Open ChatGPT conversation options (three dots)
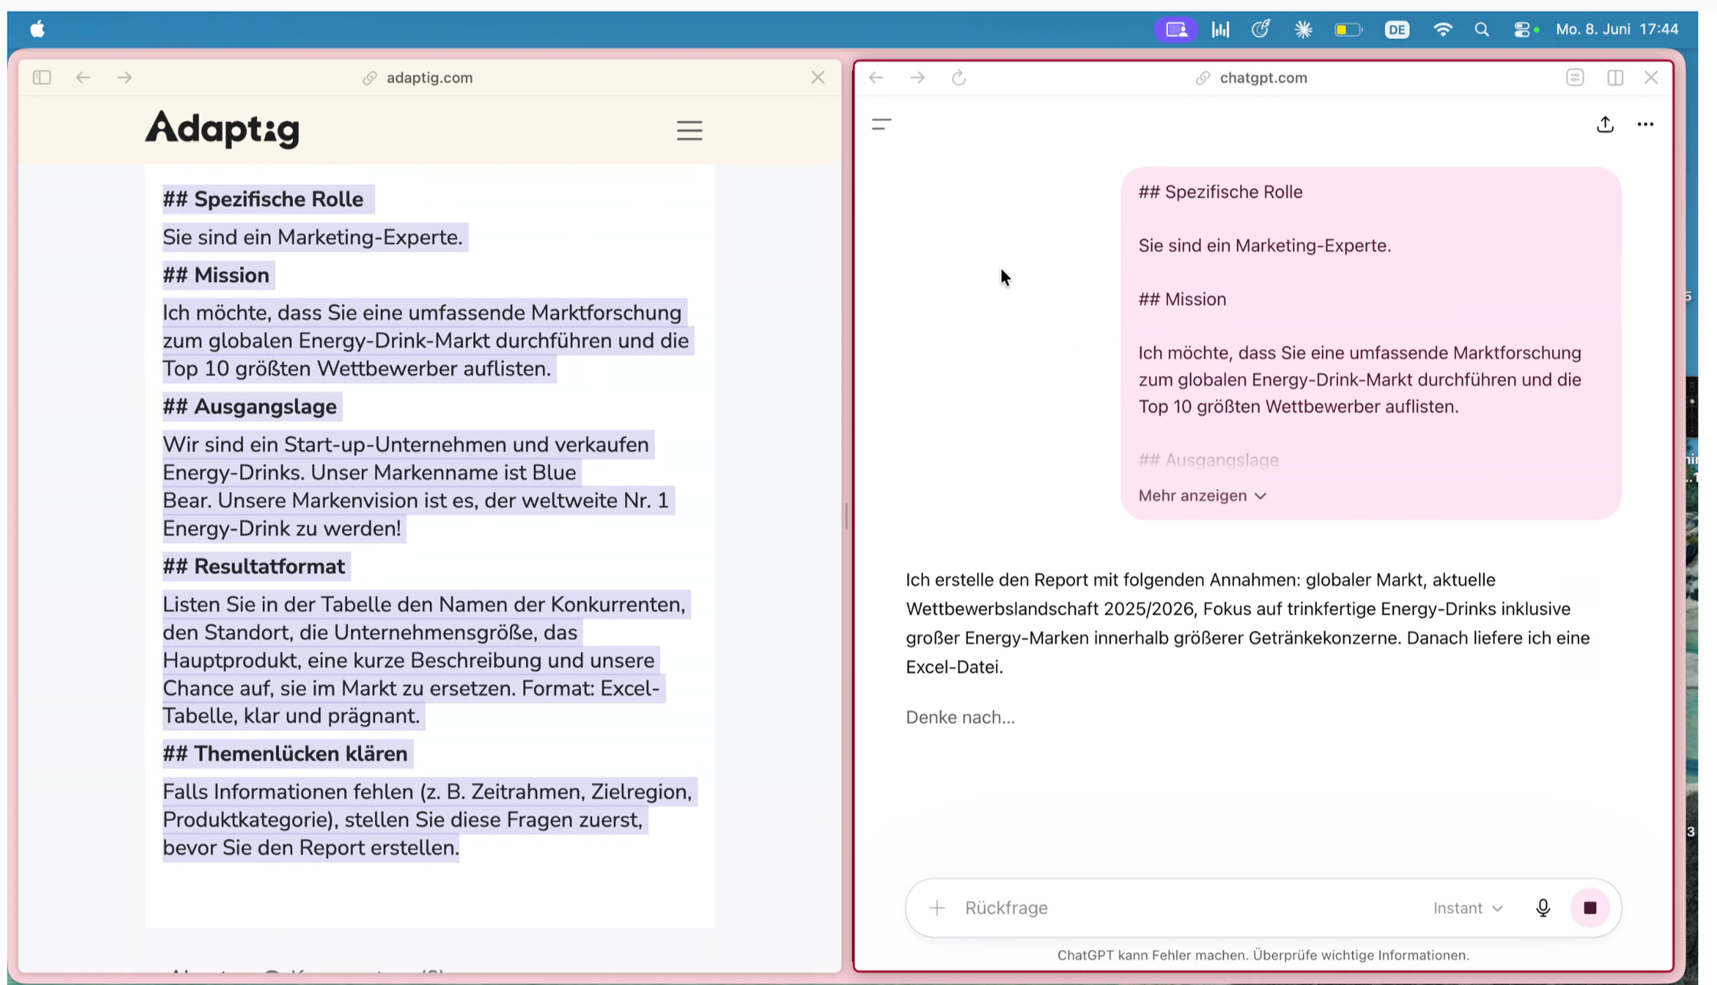 click(1646, 124)
